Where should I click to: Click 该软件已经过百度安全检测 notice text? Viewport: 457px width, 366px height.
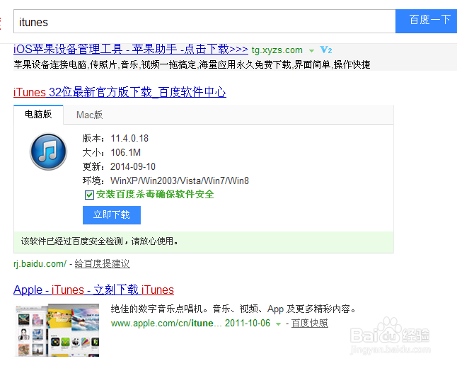pyautogui.click(x=99, y=241)
